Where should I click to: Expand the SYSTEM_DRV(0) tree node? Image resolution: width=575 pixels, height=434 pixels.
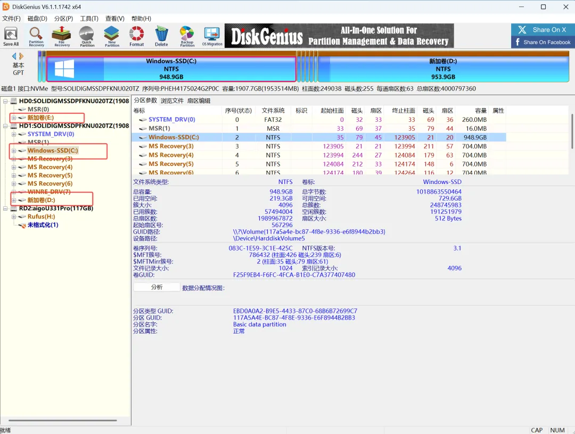pyautogui.click(x=13, y=134)
